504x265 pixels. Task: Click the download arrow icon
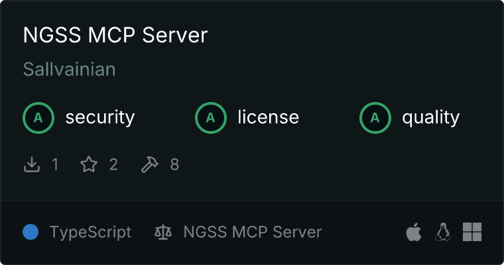click(32, 164)
